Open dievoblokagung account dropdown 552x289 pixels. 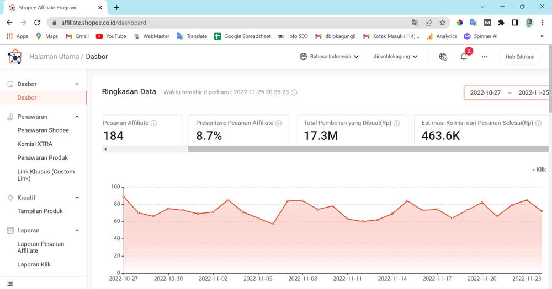click(395, 57)
